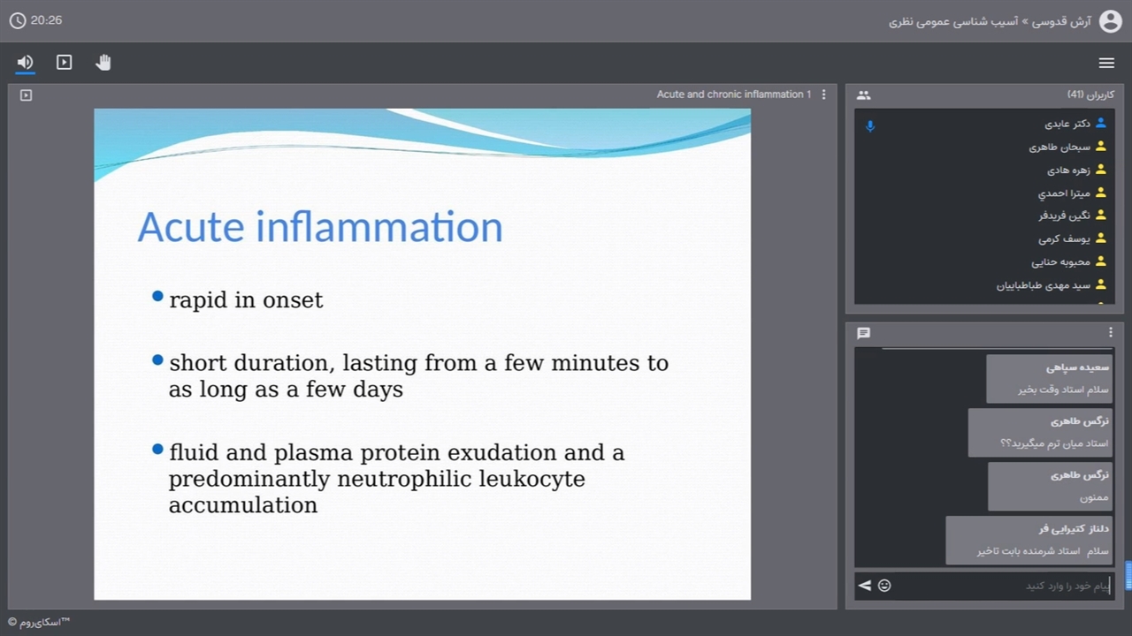Click the send message arrow icon
1132x636 pixels.
coord(864,586)
